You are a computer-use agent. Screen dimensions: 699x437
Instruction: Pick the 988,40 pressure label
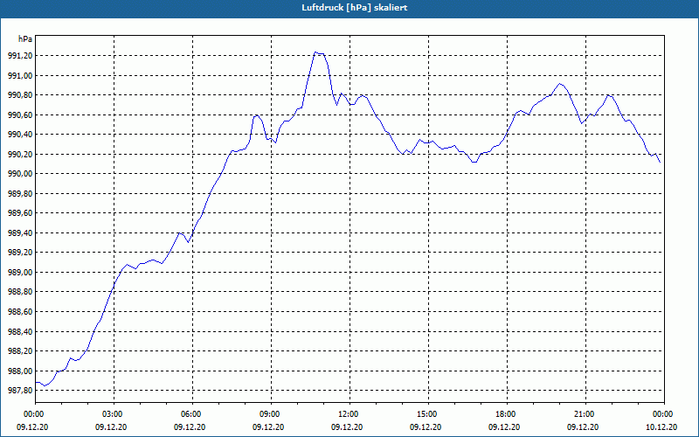pos(20,331)
